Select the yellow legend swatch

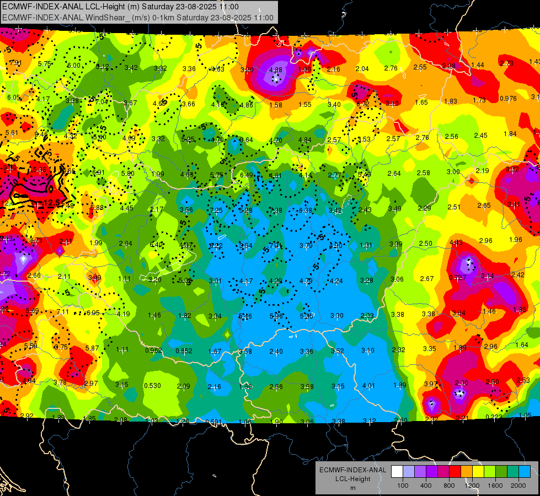tap(478, 472)
